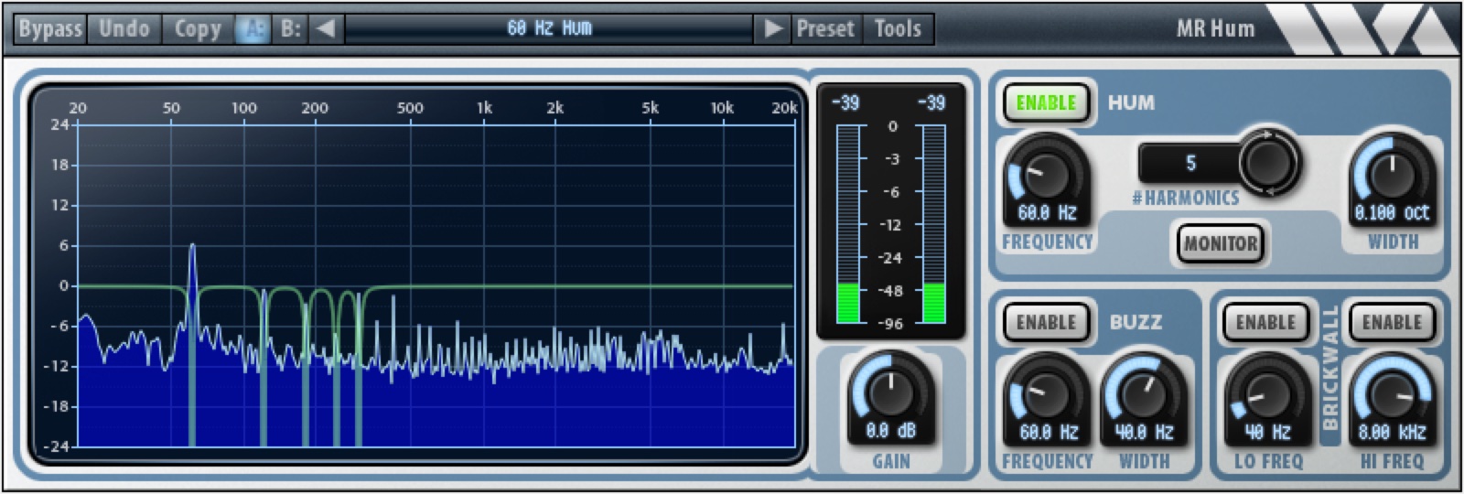Click the Gain knob
Viewport: 1464px width, 494px height.
[888, 390]
